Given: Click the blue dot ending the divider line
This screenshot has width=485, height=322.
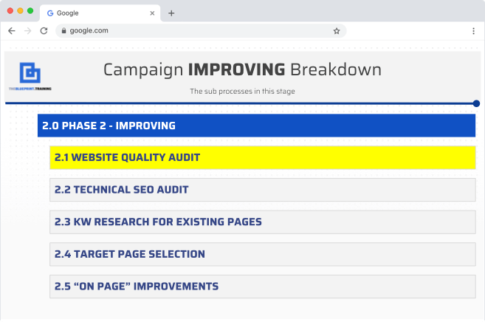Looking at the screenshot, I should (x=476, y=104).
